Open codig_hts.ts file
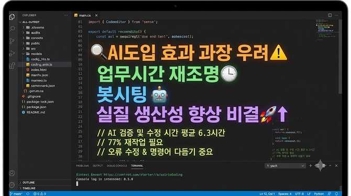 tap(40, 59)
